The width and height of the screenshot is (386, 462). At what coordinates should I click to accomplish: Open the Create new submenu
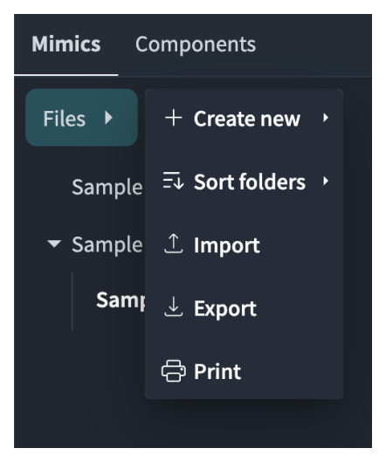[x=244, y=119]
